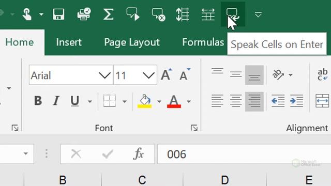Click Top Align icon
Viewport: 331px width, 186px height.
click(x=217, y=71)
